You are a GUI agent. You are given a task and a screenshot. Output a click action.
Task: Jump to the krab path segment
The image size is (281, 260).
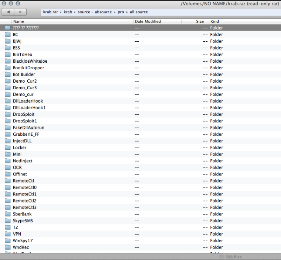[x=68, y=12]
